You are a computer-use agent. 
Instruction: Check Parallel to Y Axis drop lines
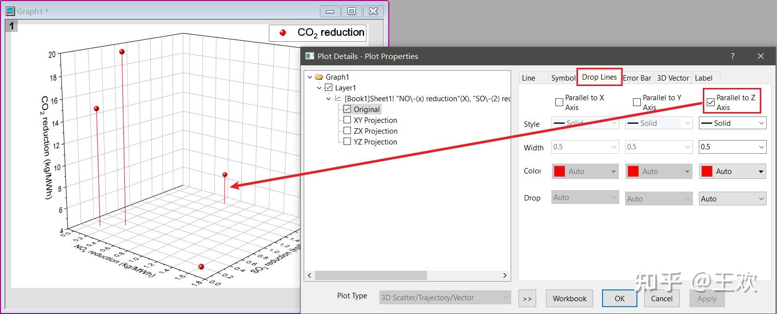point(637,102)
